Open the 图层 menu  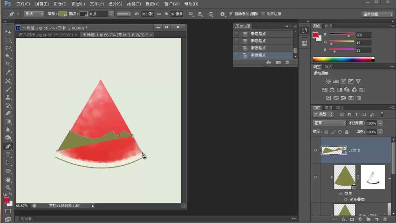coord(78,4)
